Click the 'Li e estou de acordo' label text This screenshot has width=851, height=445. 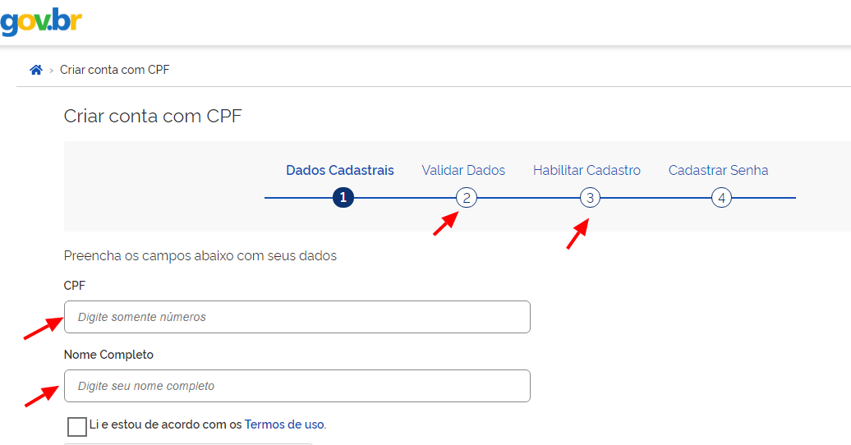click(166, 424)
